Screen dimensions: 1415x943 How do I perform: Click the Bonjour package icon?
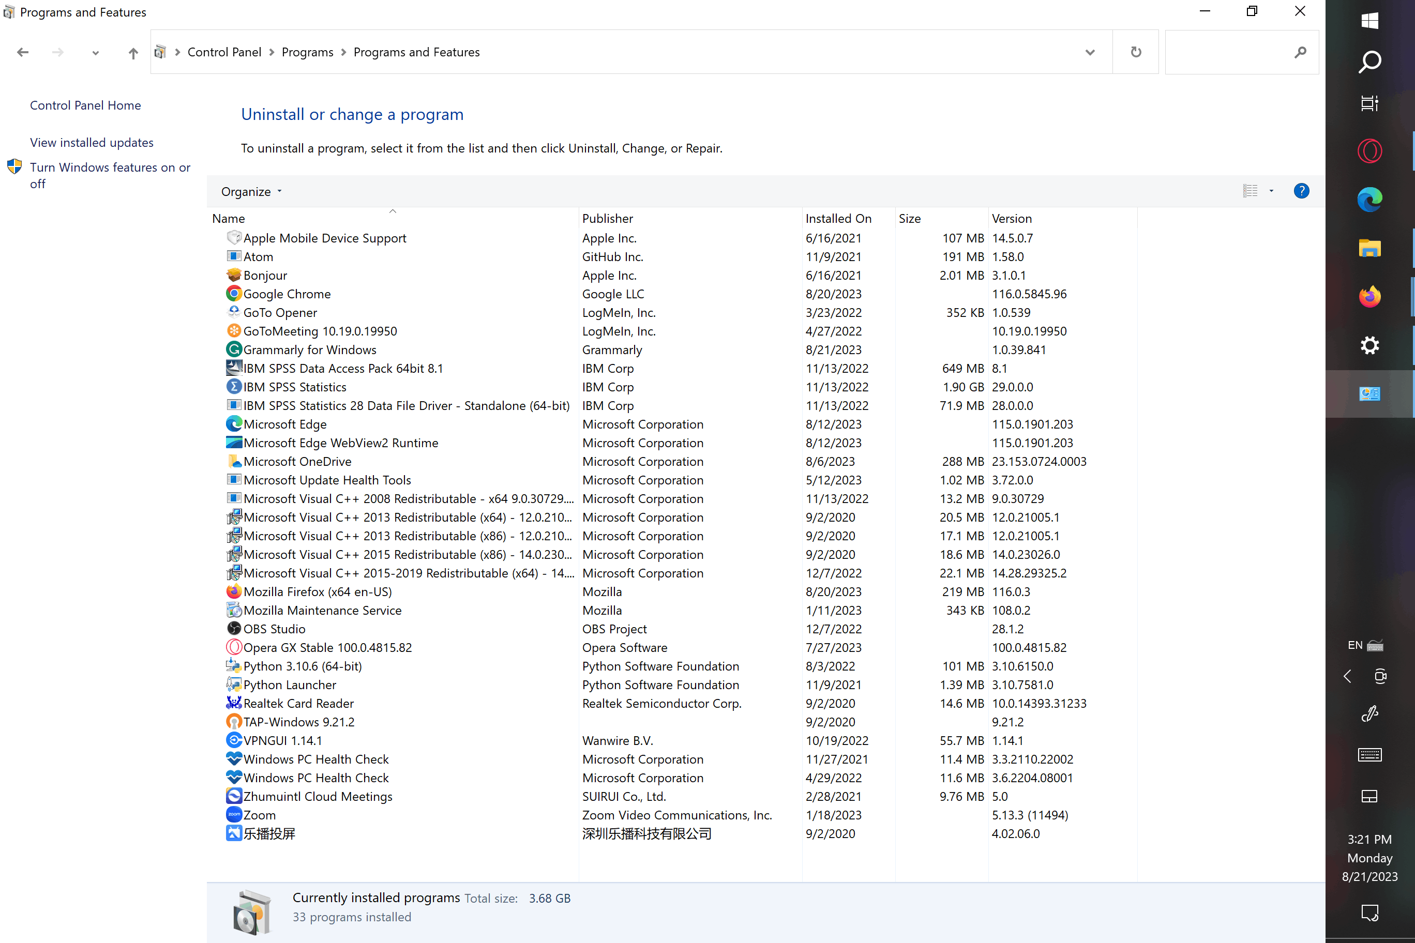pyautogui.click(x=233, y=275)
